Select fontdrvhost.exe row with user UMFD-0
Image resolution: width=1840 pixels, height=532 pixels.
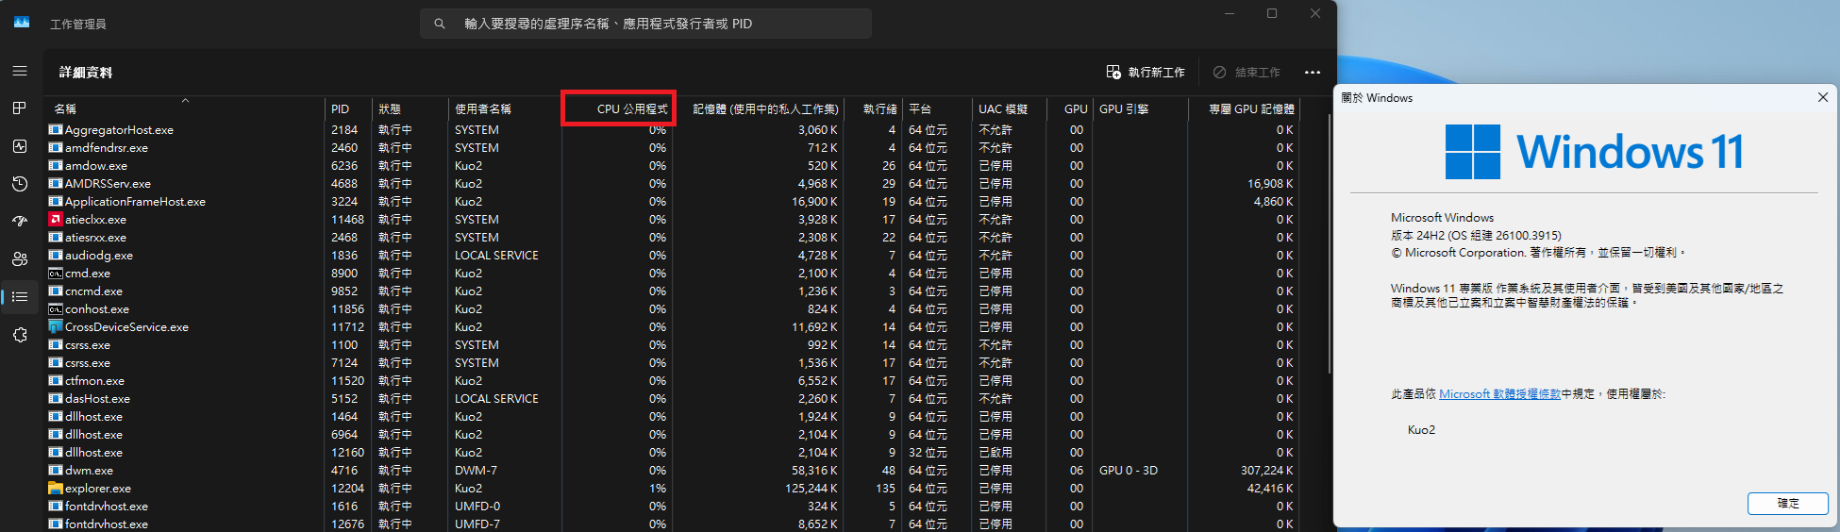tap(673, 506)
